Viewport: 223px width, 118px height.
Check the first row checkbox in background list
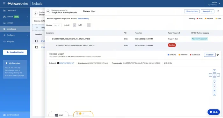[37, 41]
